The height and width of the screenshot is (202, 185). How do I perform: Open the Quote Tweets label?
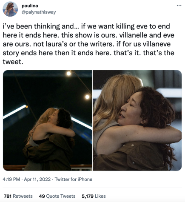61,196
